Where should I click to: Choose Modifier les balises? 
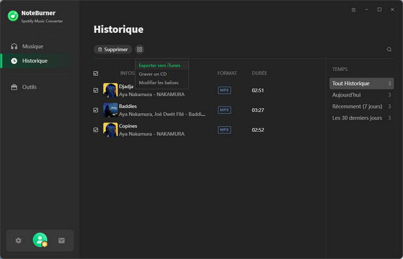(162, 83)
